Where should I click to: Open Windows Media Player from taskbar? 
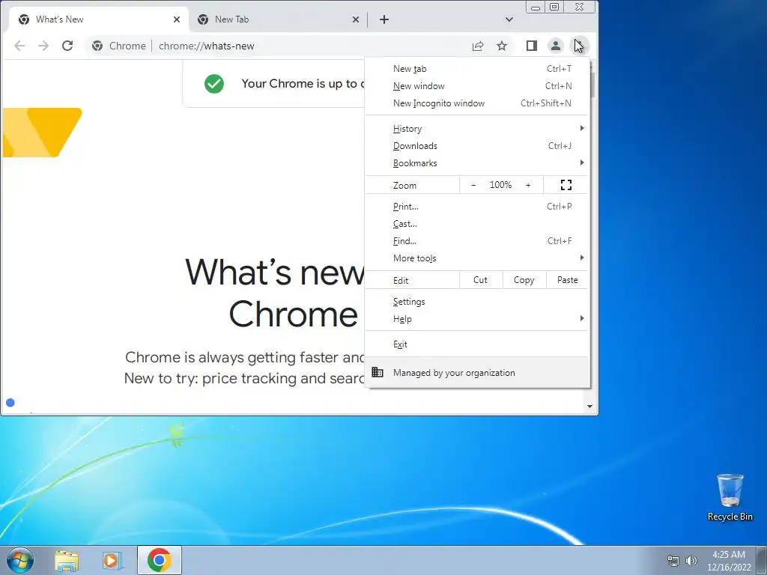coord(112,560)
